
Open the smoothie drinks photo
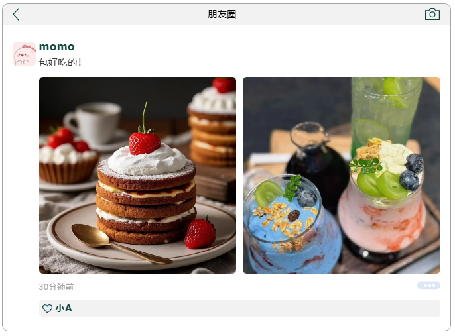point(342,175)
